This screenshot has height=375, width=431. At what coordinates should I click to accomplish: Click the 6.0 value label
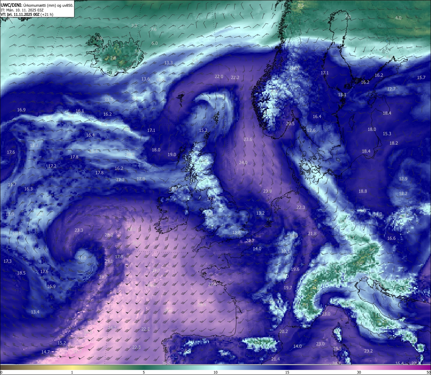pyautogui.click(x=155, y=43)
